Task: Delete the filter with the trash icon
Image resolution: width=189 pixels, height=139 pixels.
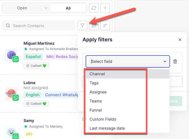Action: coord(175,61)
